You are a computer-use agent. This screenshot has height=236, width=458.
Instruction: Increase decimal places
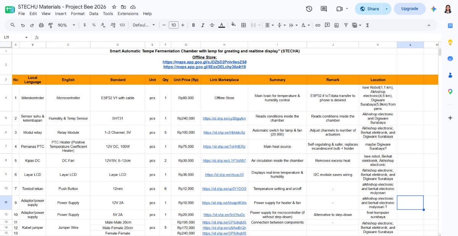tap(113, 25)
